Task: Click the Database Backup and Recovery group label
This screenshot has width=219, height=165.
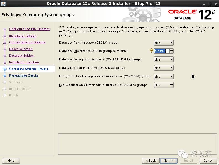Action: 100,59
